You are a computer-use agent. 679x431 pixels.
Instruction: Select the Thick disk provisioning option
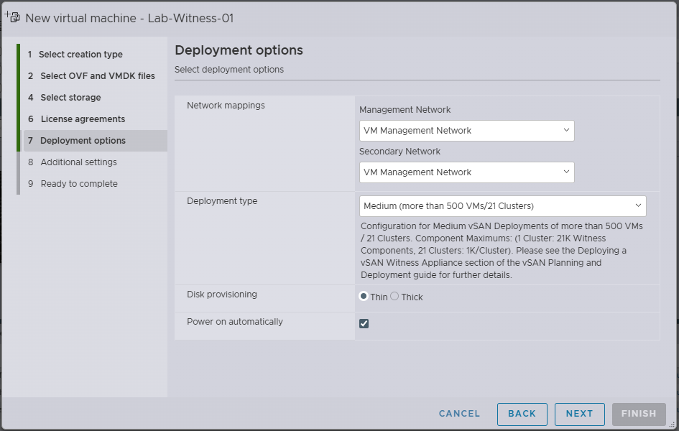tap(395, 297)
